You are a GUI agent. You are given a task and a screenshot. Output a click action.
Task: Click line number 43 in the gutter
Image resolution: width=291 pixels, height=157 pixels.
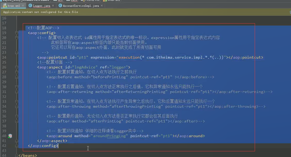[x=4, y=151]
